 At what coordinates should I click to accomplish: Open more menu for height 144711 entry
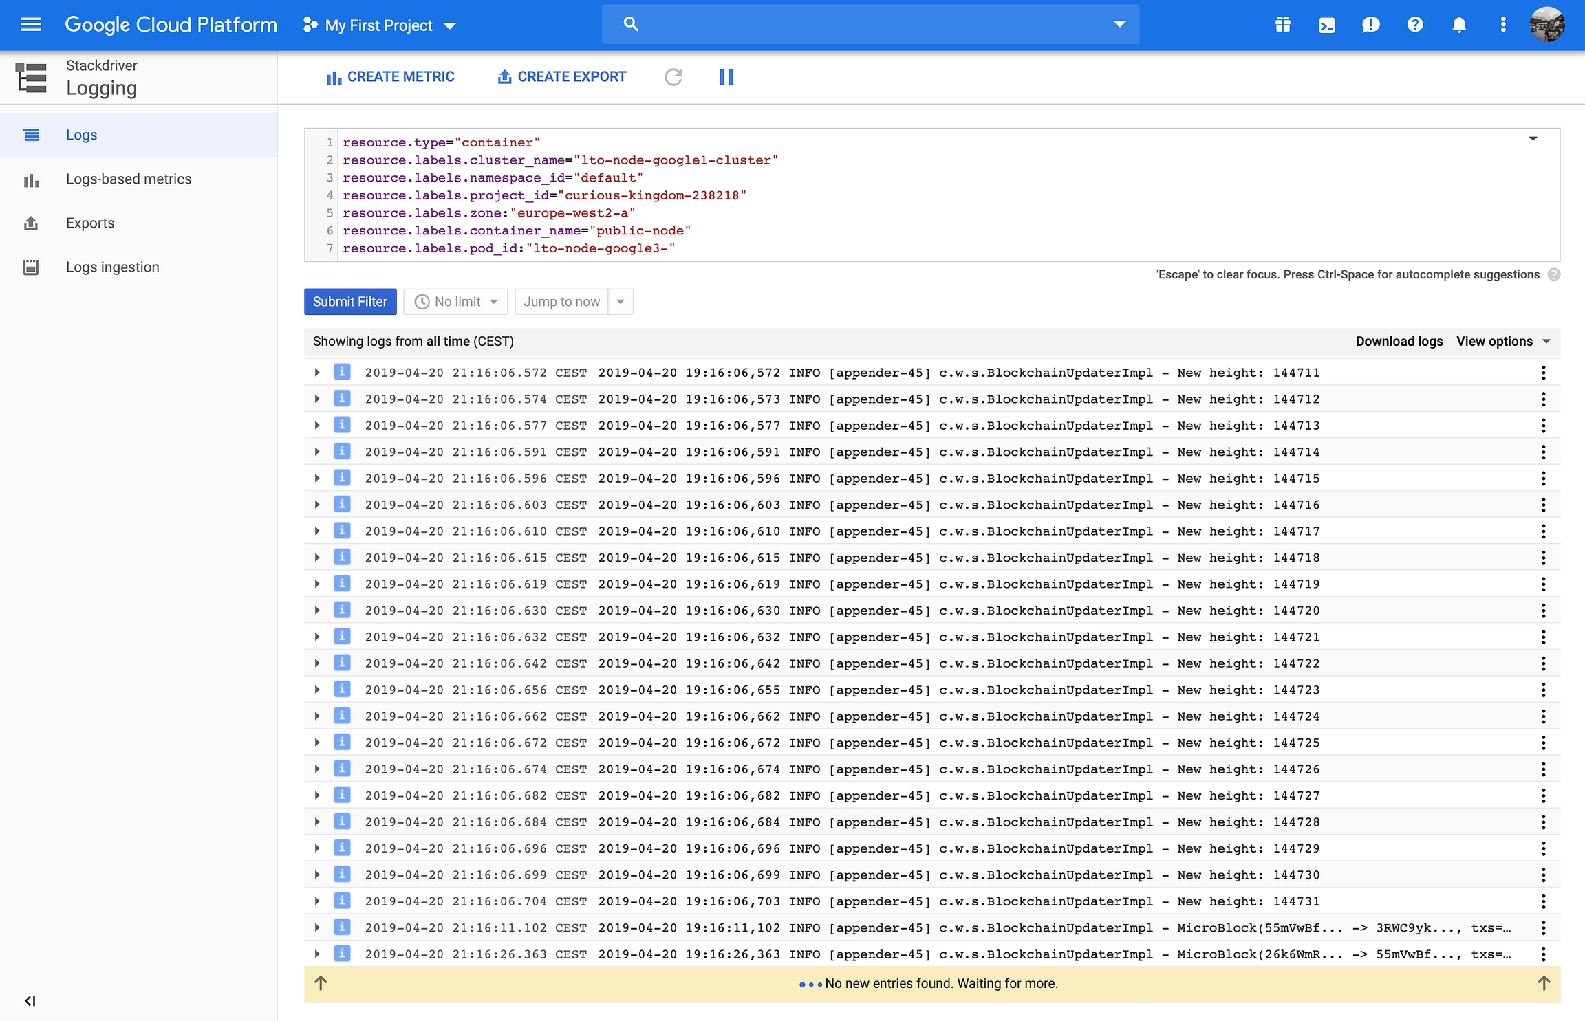click(1543, 373)
